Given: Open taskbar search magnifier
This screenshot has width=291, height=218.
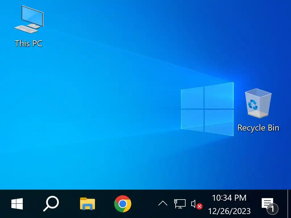Looking at the screenshot, I should pyautogui.click(x=51, y=204).
